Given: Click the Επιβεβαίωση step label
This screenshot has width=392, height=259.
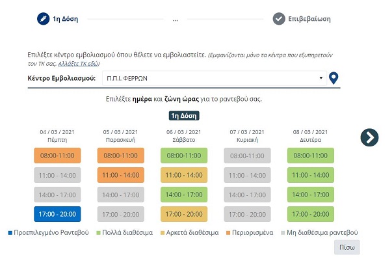Looking at the screenshot, I should (x=309, y=19).
